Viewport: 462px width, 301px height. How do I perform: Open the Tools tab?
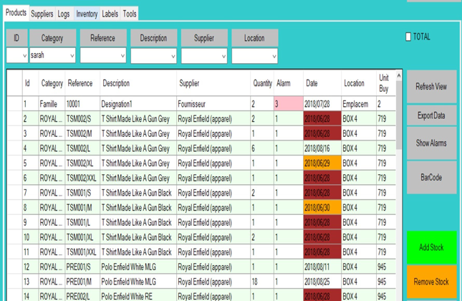(x=130, y=14)
